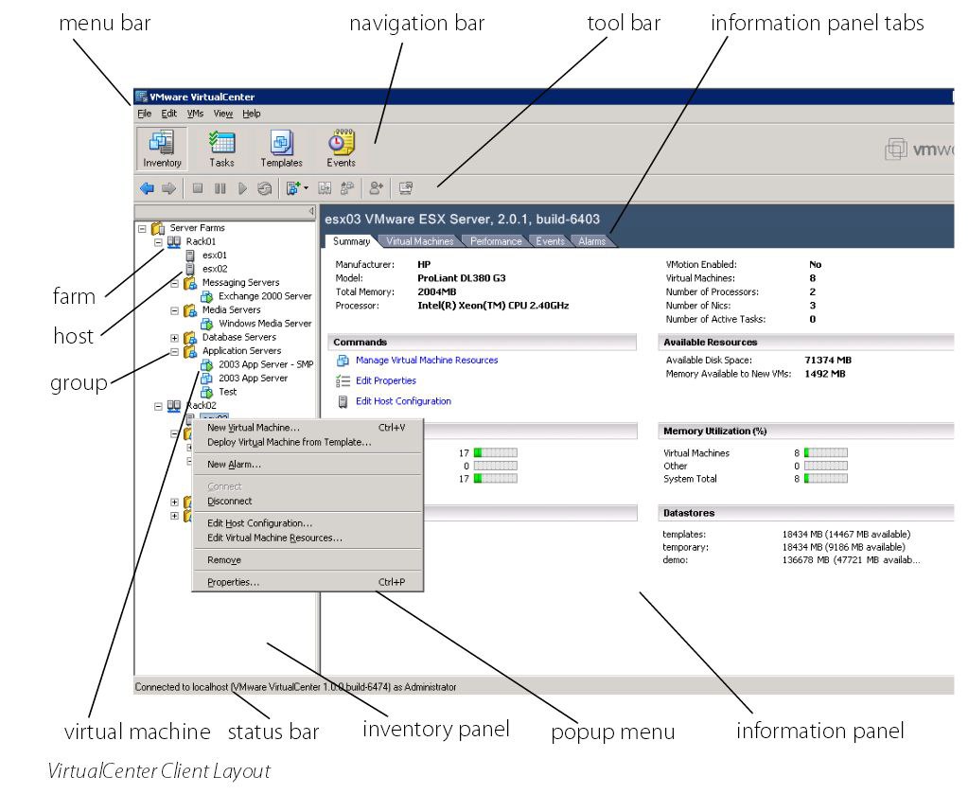Click the Server Farms folder icon

158,228
